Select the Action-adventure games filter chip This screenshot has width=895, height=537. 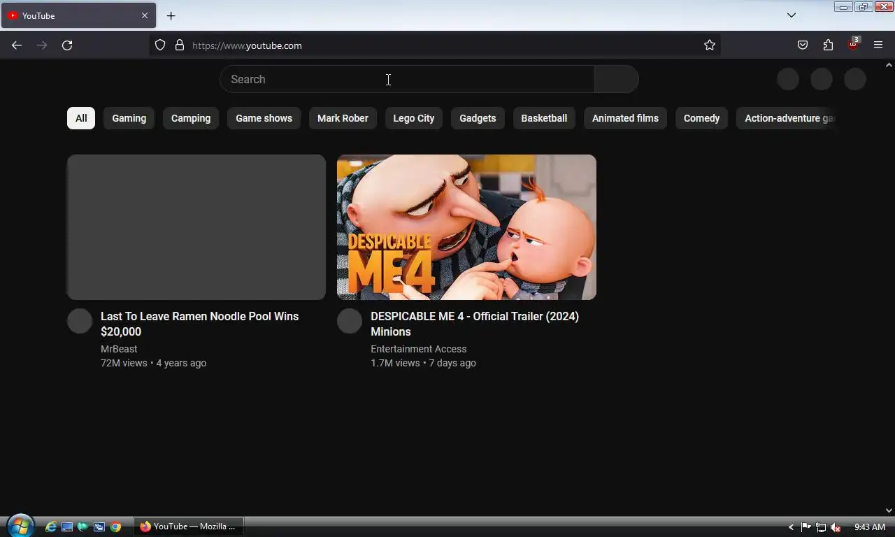tap(787, 118)
